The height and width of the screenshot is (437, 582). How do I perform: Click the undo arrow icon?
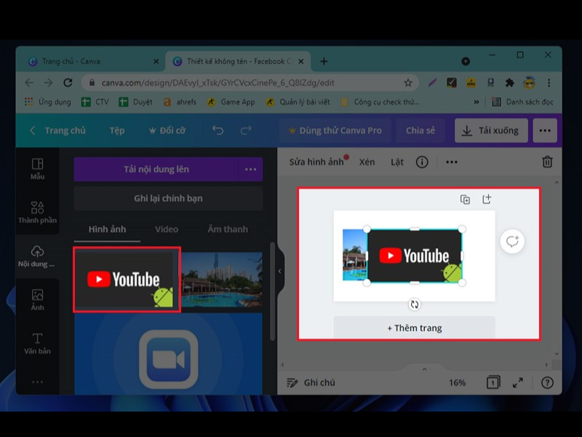[218, 130]
